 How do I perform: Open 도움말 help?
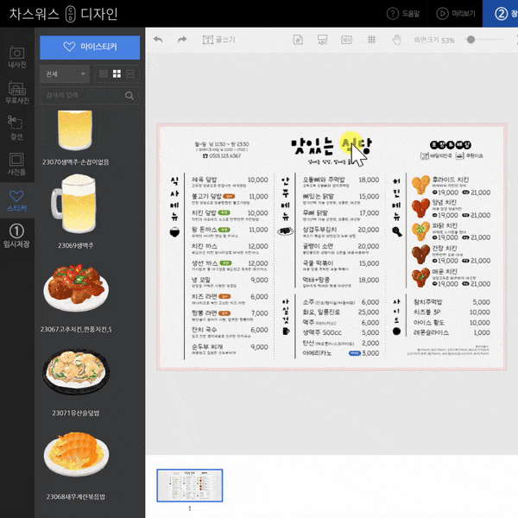(403, 14)
